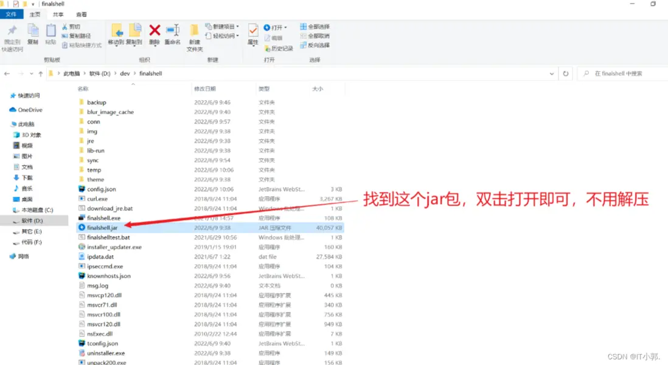Click the D: drive breadcrumb segment
The height and width of the screenshot is (365, 668).
pos(100,73)
